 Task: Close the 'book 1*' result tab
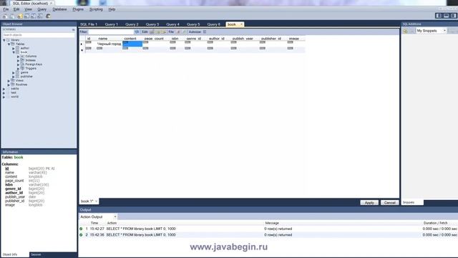click(x=96, y=201)
